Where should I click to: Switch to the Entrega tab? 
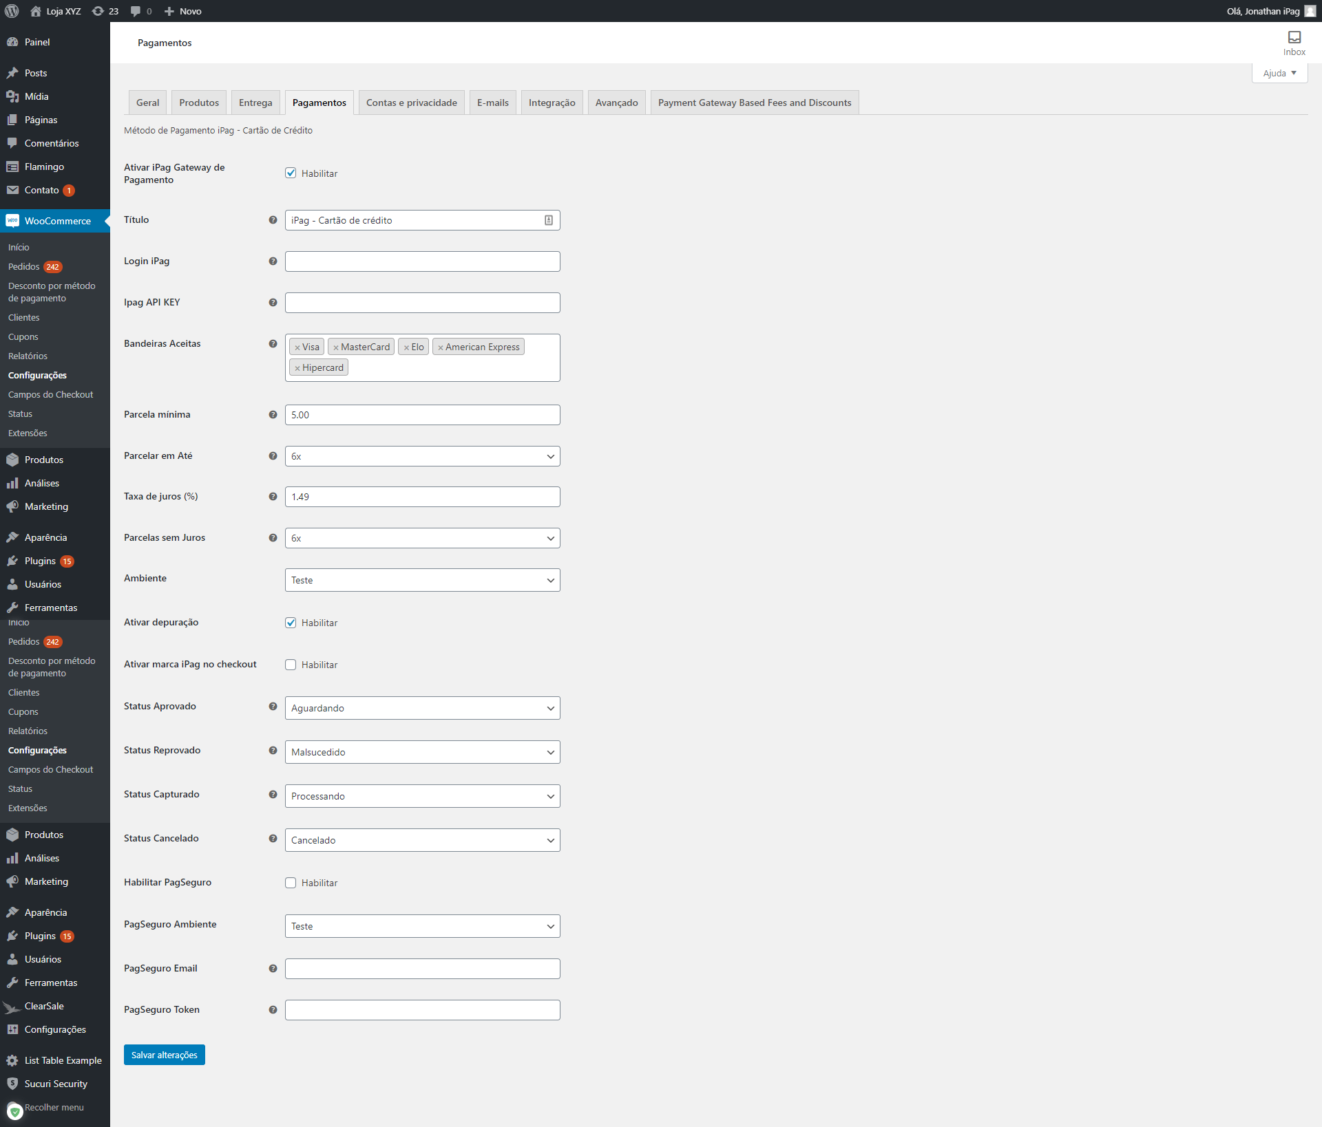pos(255,103)
